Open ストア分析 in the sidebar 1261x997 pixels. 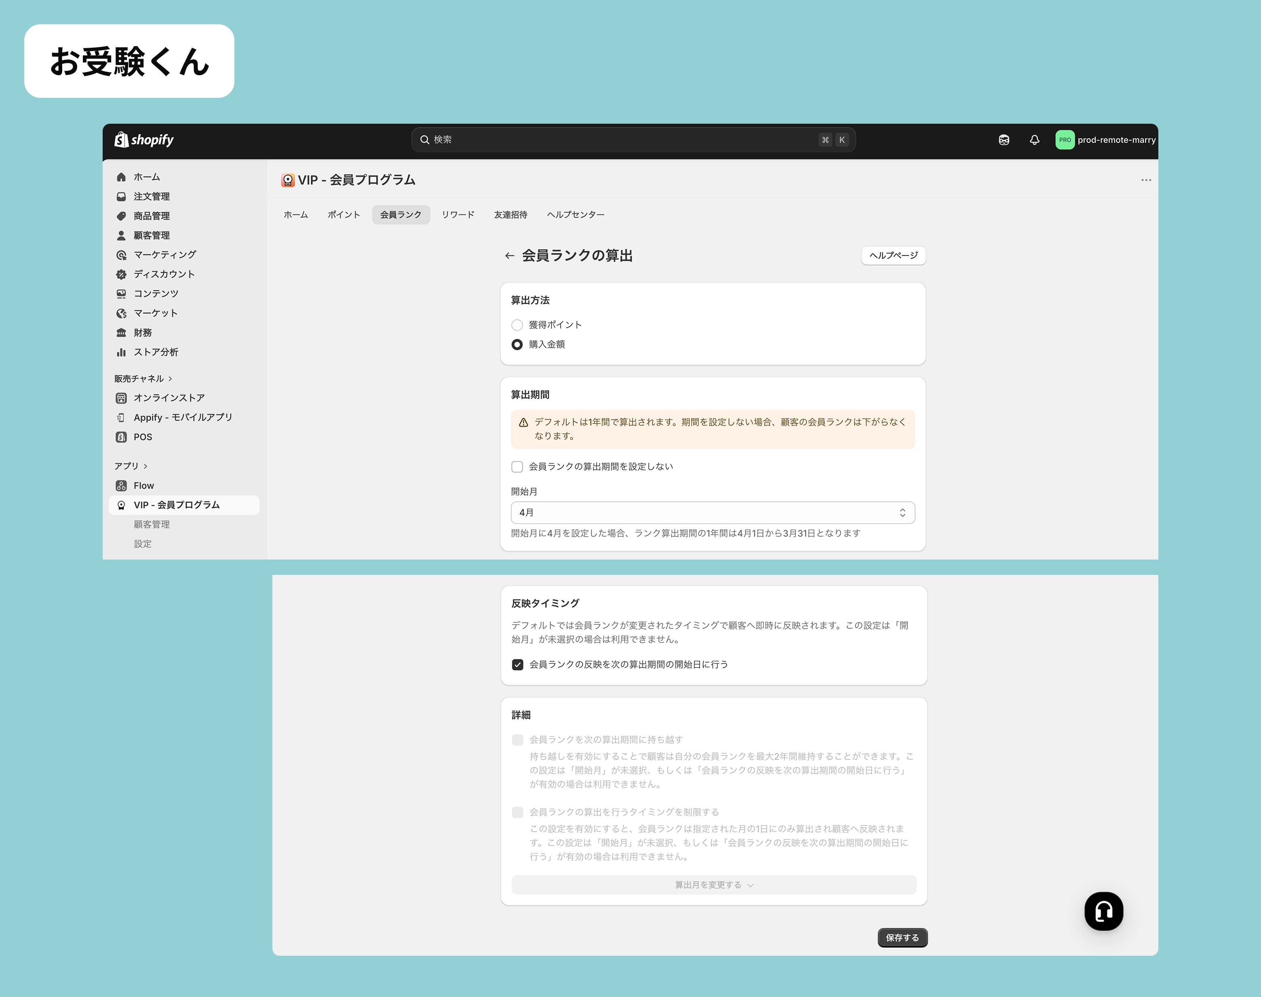coord(156,352)
